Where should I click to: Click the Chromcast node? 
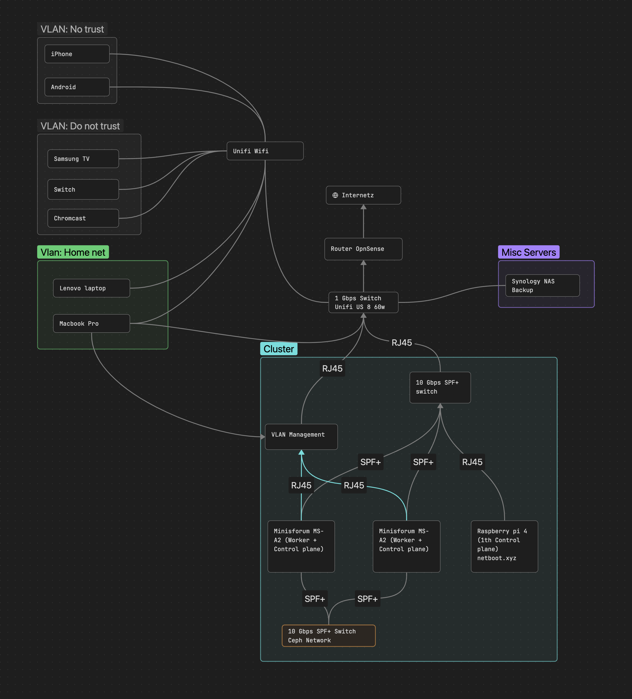[x=83, y=218]
